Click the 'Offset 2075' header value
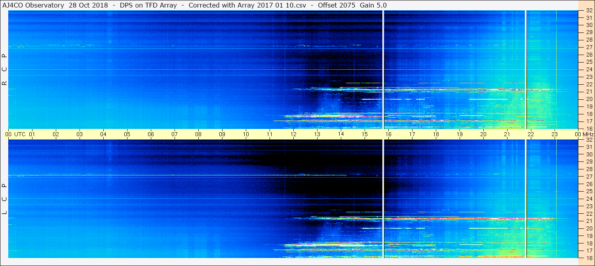 coord(336,5)
